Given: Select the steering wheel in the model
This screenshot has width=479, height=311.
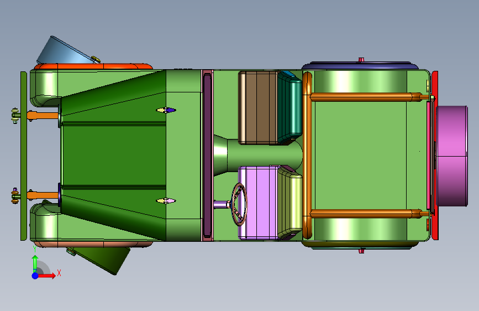Looking at the screenshot, I should tap(239, 205).
